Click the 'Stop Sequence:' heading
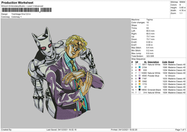The height and width of the screenshot is (132, 187). (x=139, y=59)
